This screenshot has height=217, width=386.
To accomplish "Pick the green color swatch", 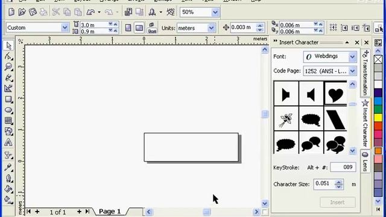I will point(378,109).
